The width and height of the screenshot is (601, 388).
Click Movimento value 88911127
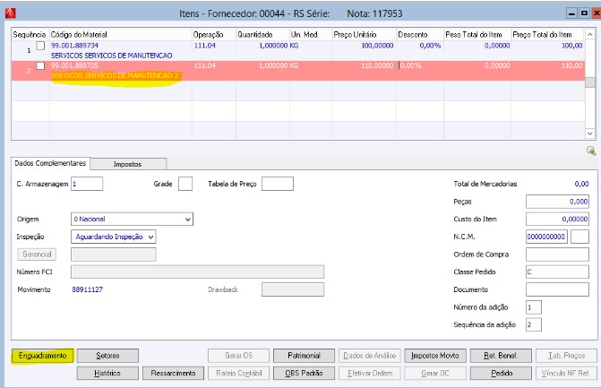(x=88, y=289)
